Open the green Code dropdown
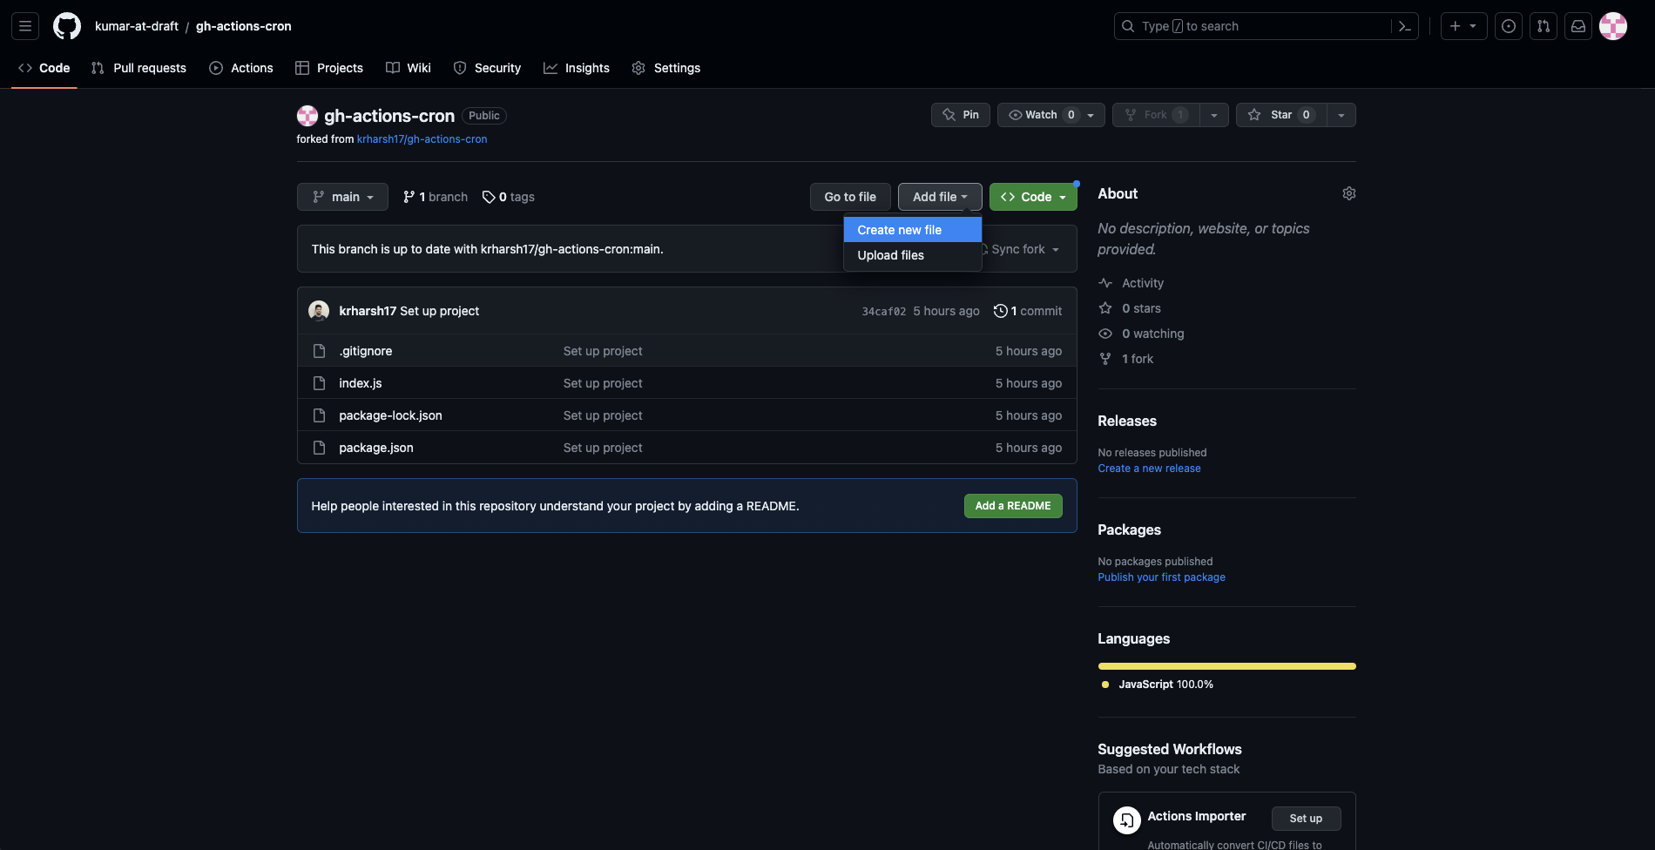The image size is (1655, 850). [1033, 197]
